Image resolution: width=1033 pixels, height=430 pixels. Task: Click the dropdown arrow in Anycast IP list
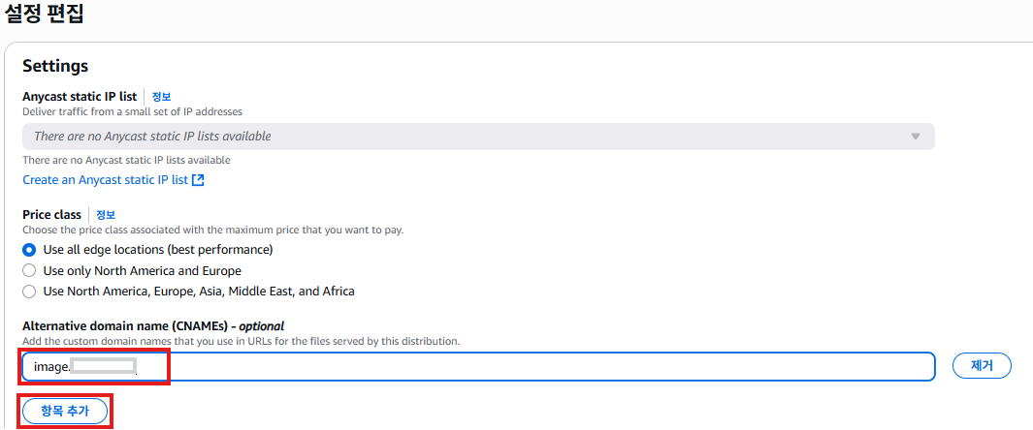915,137
